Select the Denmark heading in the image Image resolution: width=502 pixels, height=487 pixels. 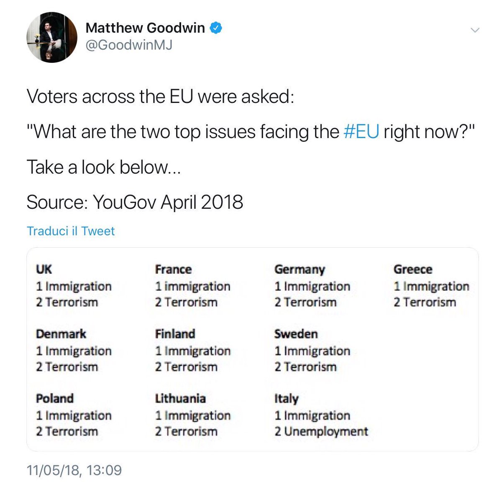click(61, 334)
